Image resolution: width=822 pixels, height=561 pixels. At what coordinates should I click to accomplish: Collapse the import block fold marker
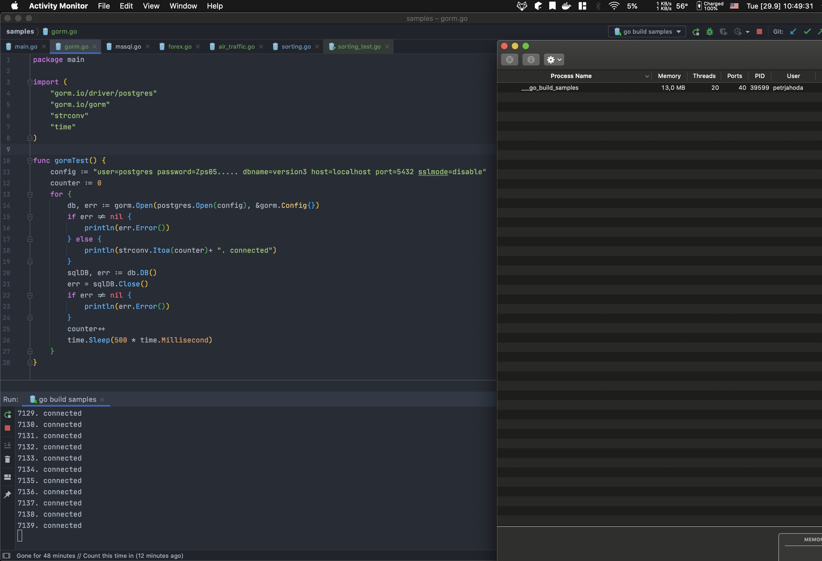[30, 82]
